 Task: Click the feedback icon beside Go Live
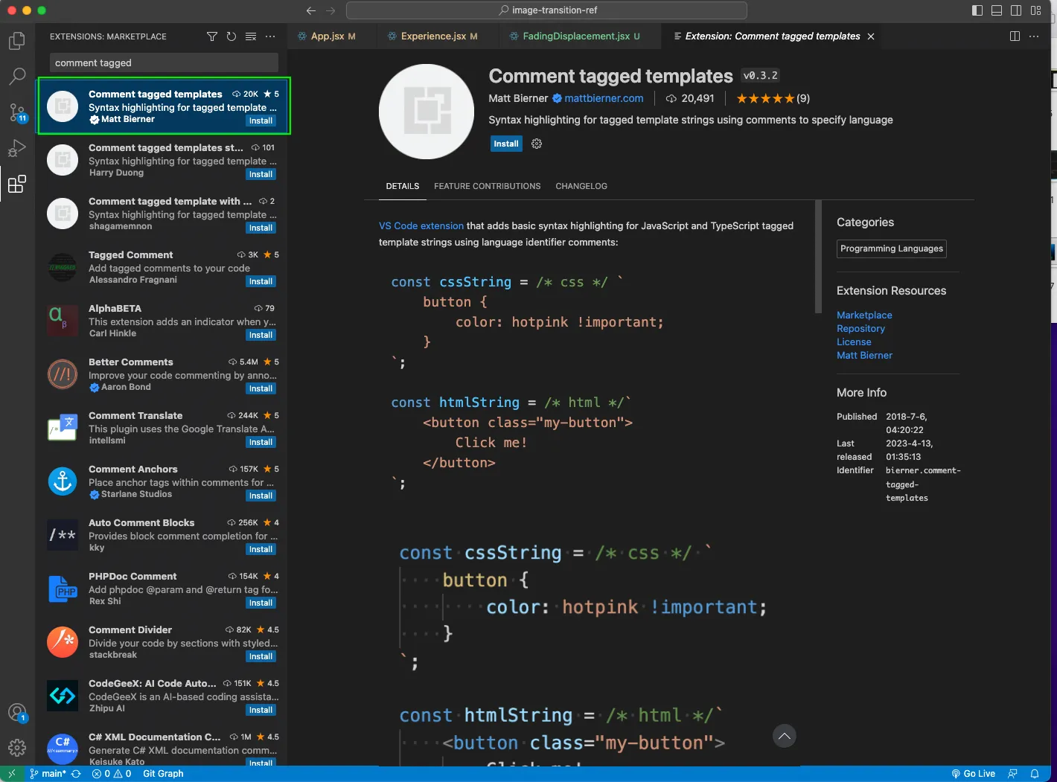point(1012,774)
